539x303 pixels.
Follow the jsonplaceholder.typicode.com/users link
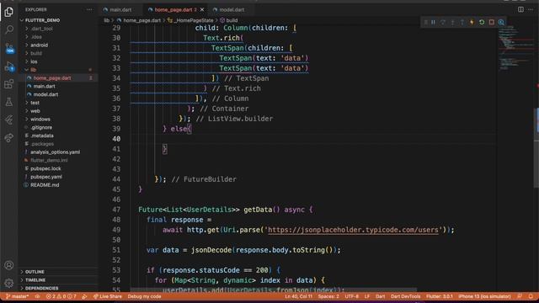[353, 230]
